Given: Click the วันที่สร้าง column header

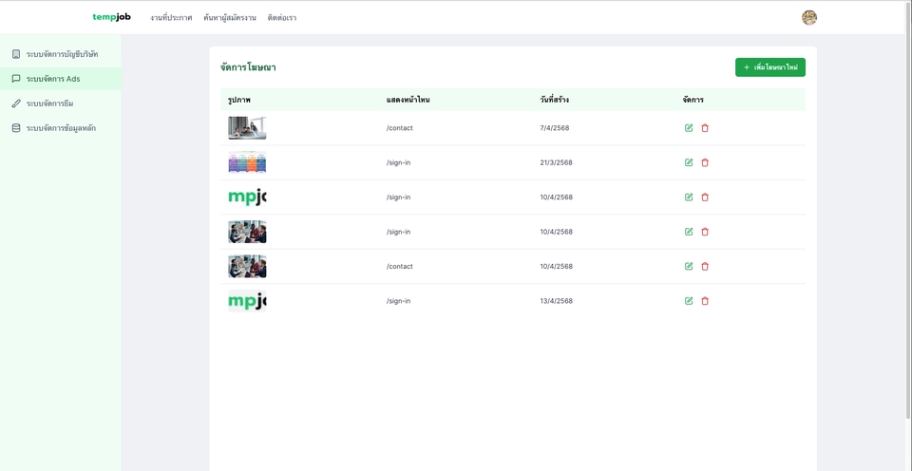Looking at the screenshot, I should 554,100.
